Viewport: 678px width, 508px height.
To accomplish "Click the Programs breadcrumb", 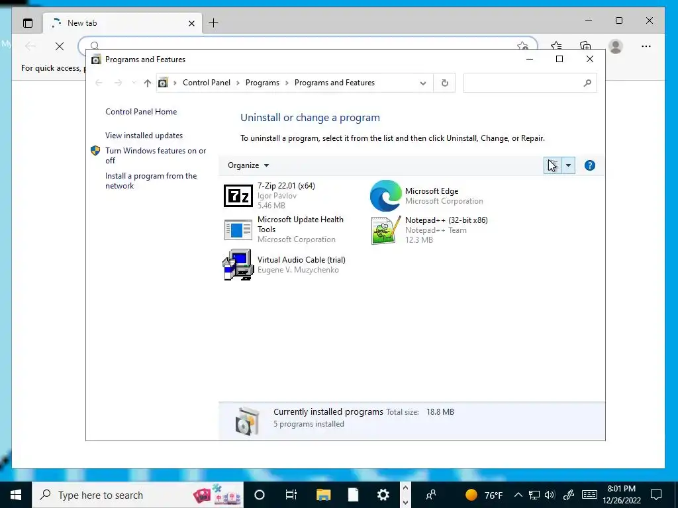I will pos(262,83).
